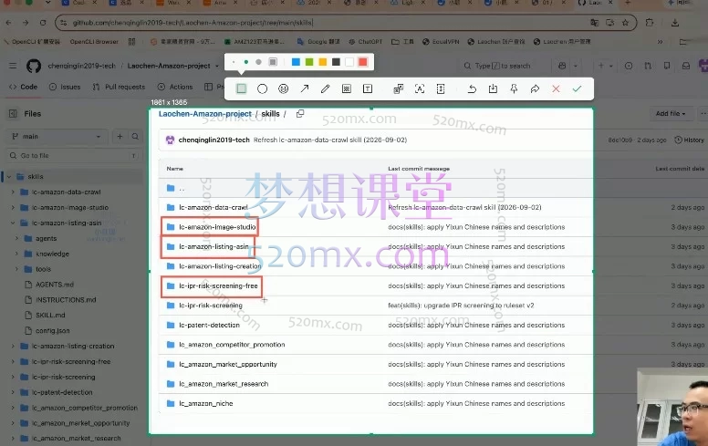Open the lc-amazon-image-studio folder link
Viewport: 708px width, 446px height.
217,227
